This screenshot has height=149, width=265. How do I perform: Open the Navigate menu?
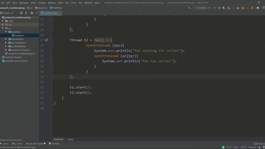pyautogui.click(x=24, y=3)
